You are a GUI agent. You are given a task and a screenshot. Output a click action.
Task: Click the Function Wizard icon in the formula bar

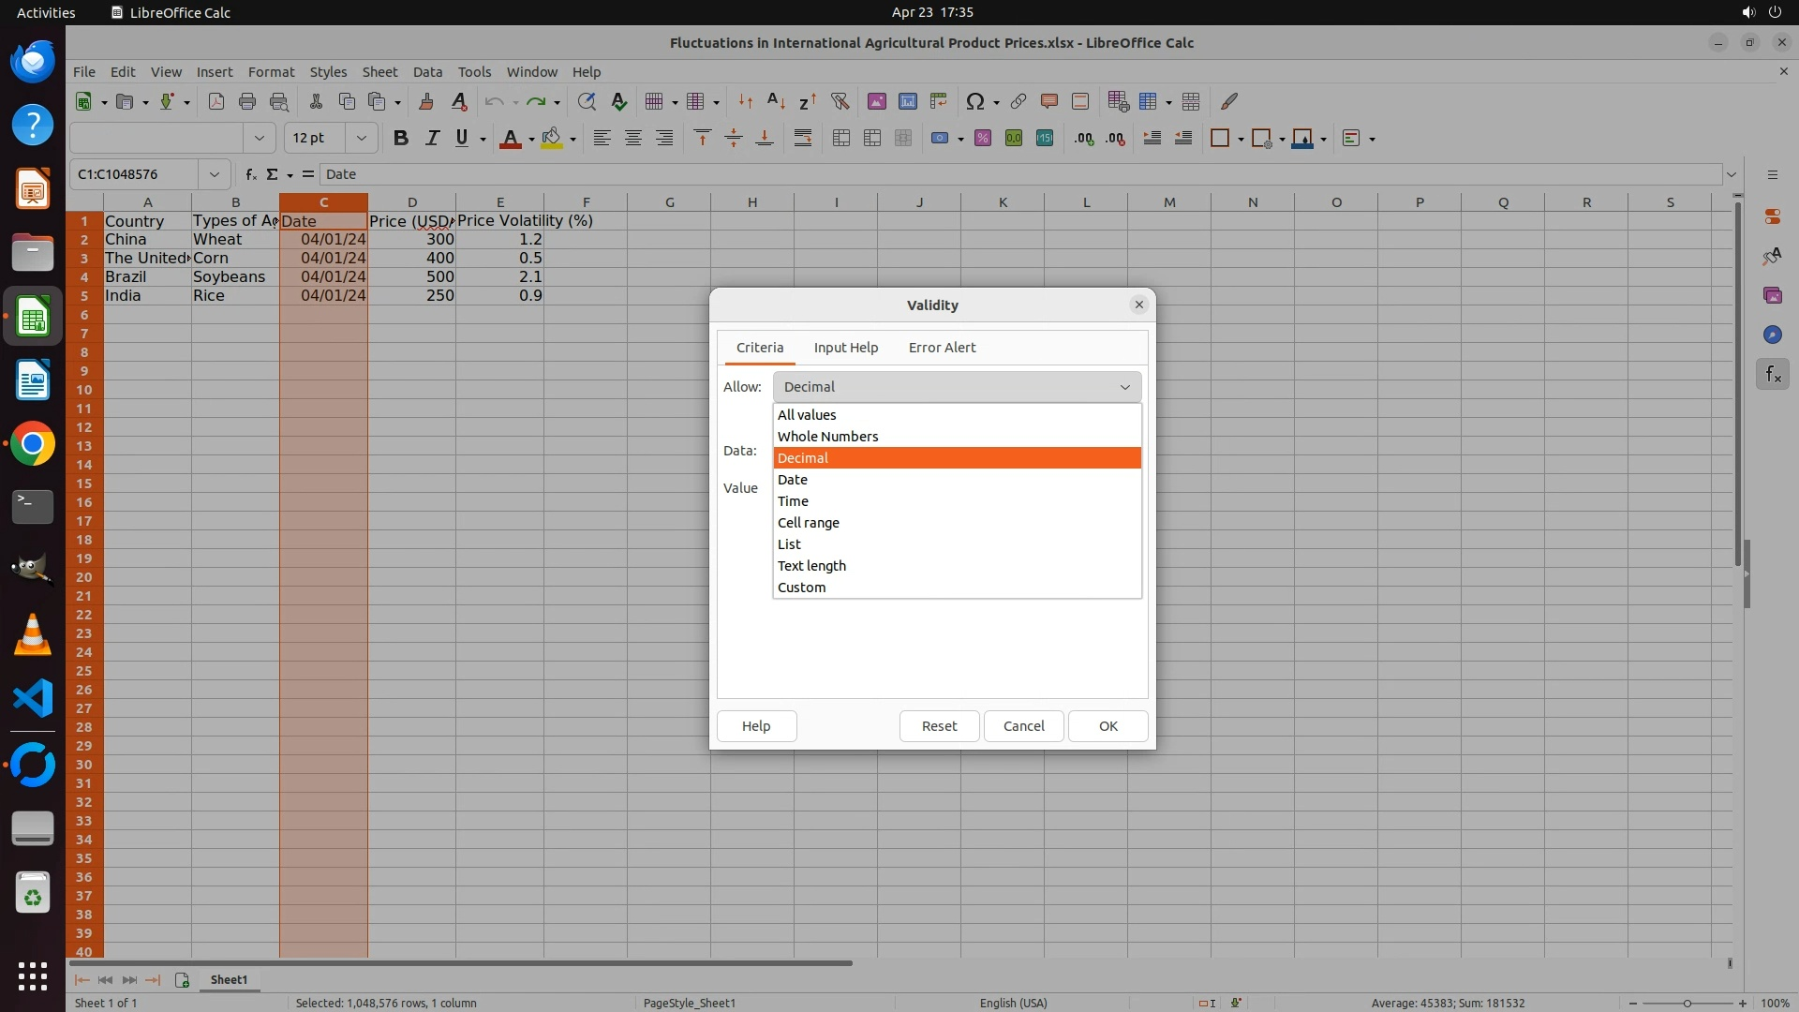250,174
